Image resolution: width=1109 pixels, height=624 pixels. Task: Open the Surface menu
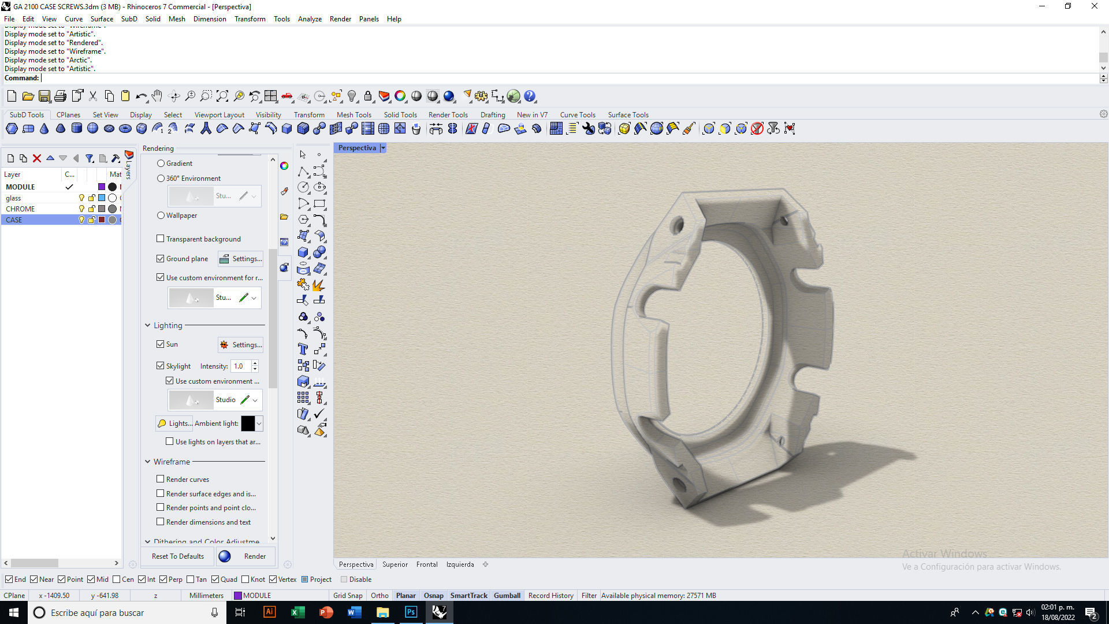click(x=102, y=19)
